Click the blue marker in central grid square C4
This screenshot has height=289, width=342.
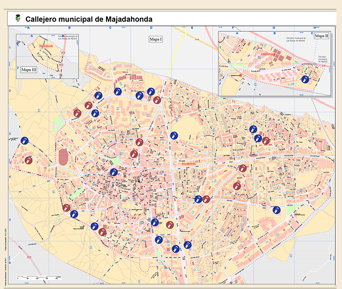pos(114,172)
